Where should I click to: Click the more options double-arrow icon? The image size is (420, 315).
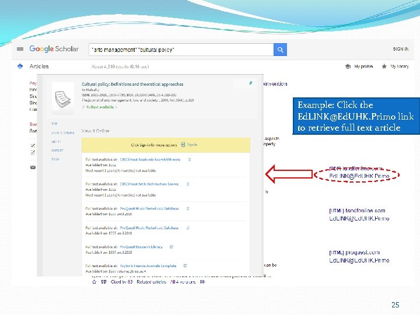coord(202,282)
